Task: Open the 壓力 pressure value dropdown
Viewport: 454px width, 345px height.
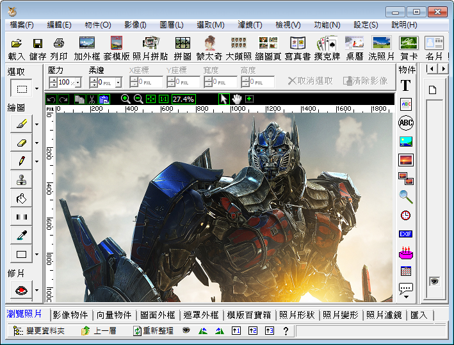Action: click(x=78, y=83)
